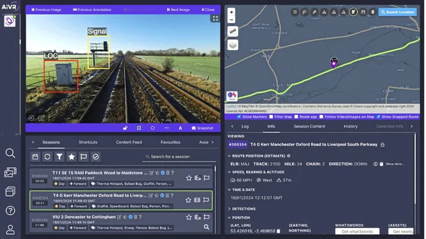Select the unlock annotation tool in viewer toolbar
This screenshot has width=426, height=239.
pyautogui.click(x=126, y=128)
